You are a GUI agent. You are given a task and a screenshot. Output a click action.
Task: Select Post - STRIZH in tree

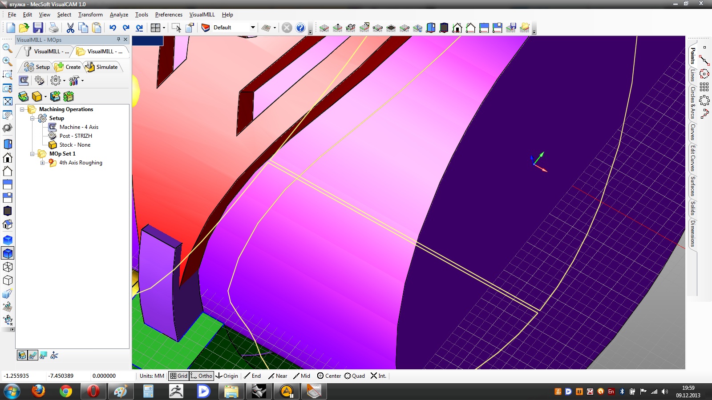(76, 136)
